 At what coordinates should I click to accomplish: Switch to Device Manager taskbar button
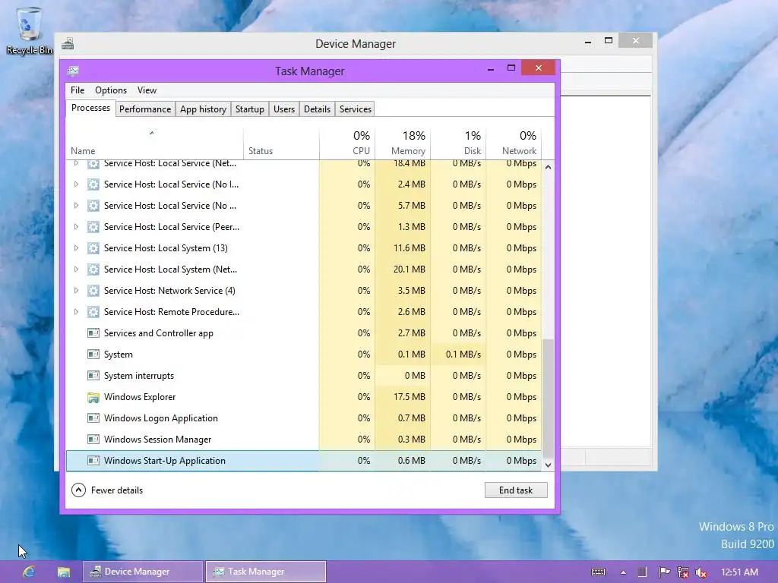pyautogui.click(x=143, y=572)
